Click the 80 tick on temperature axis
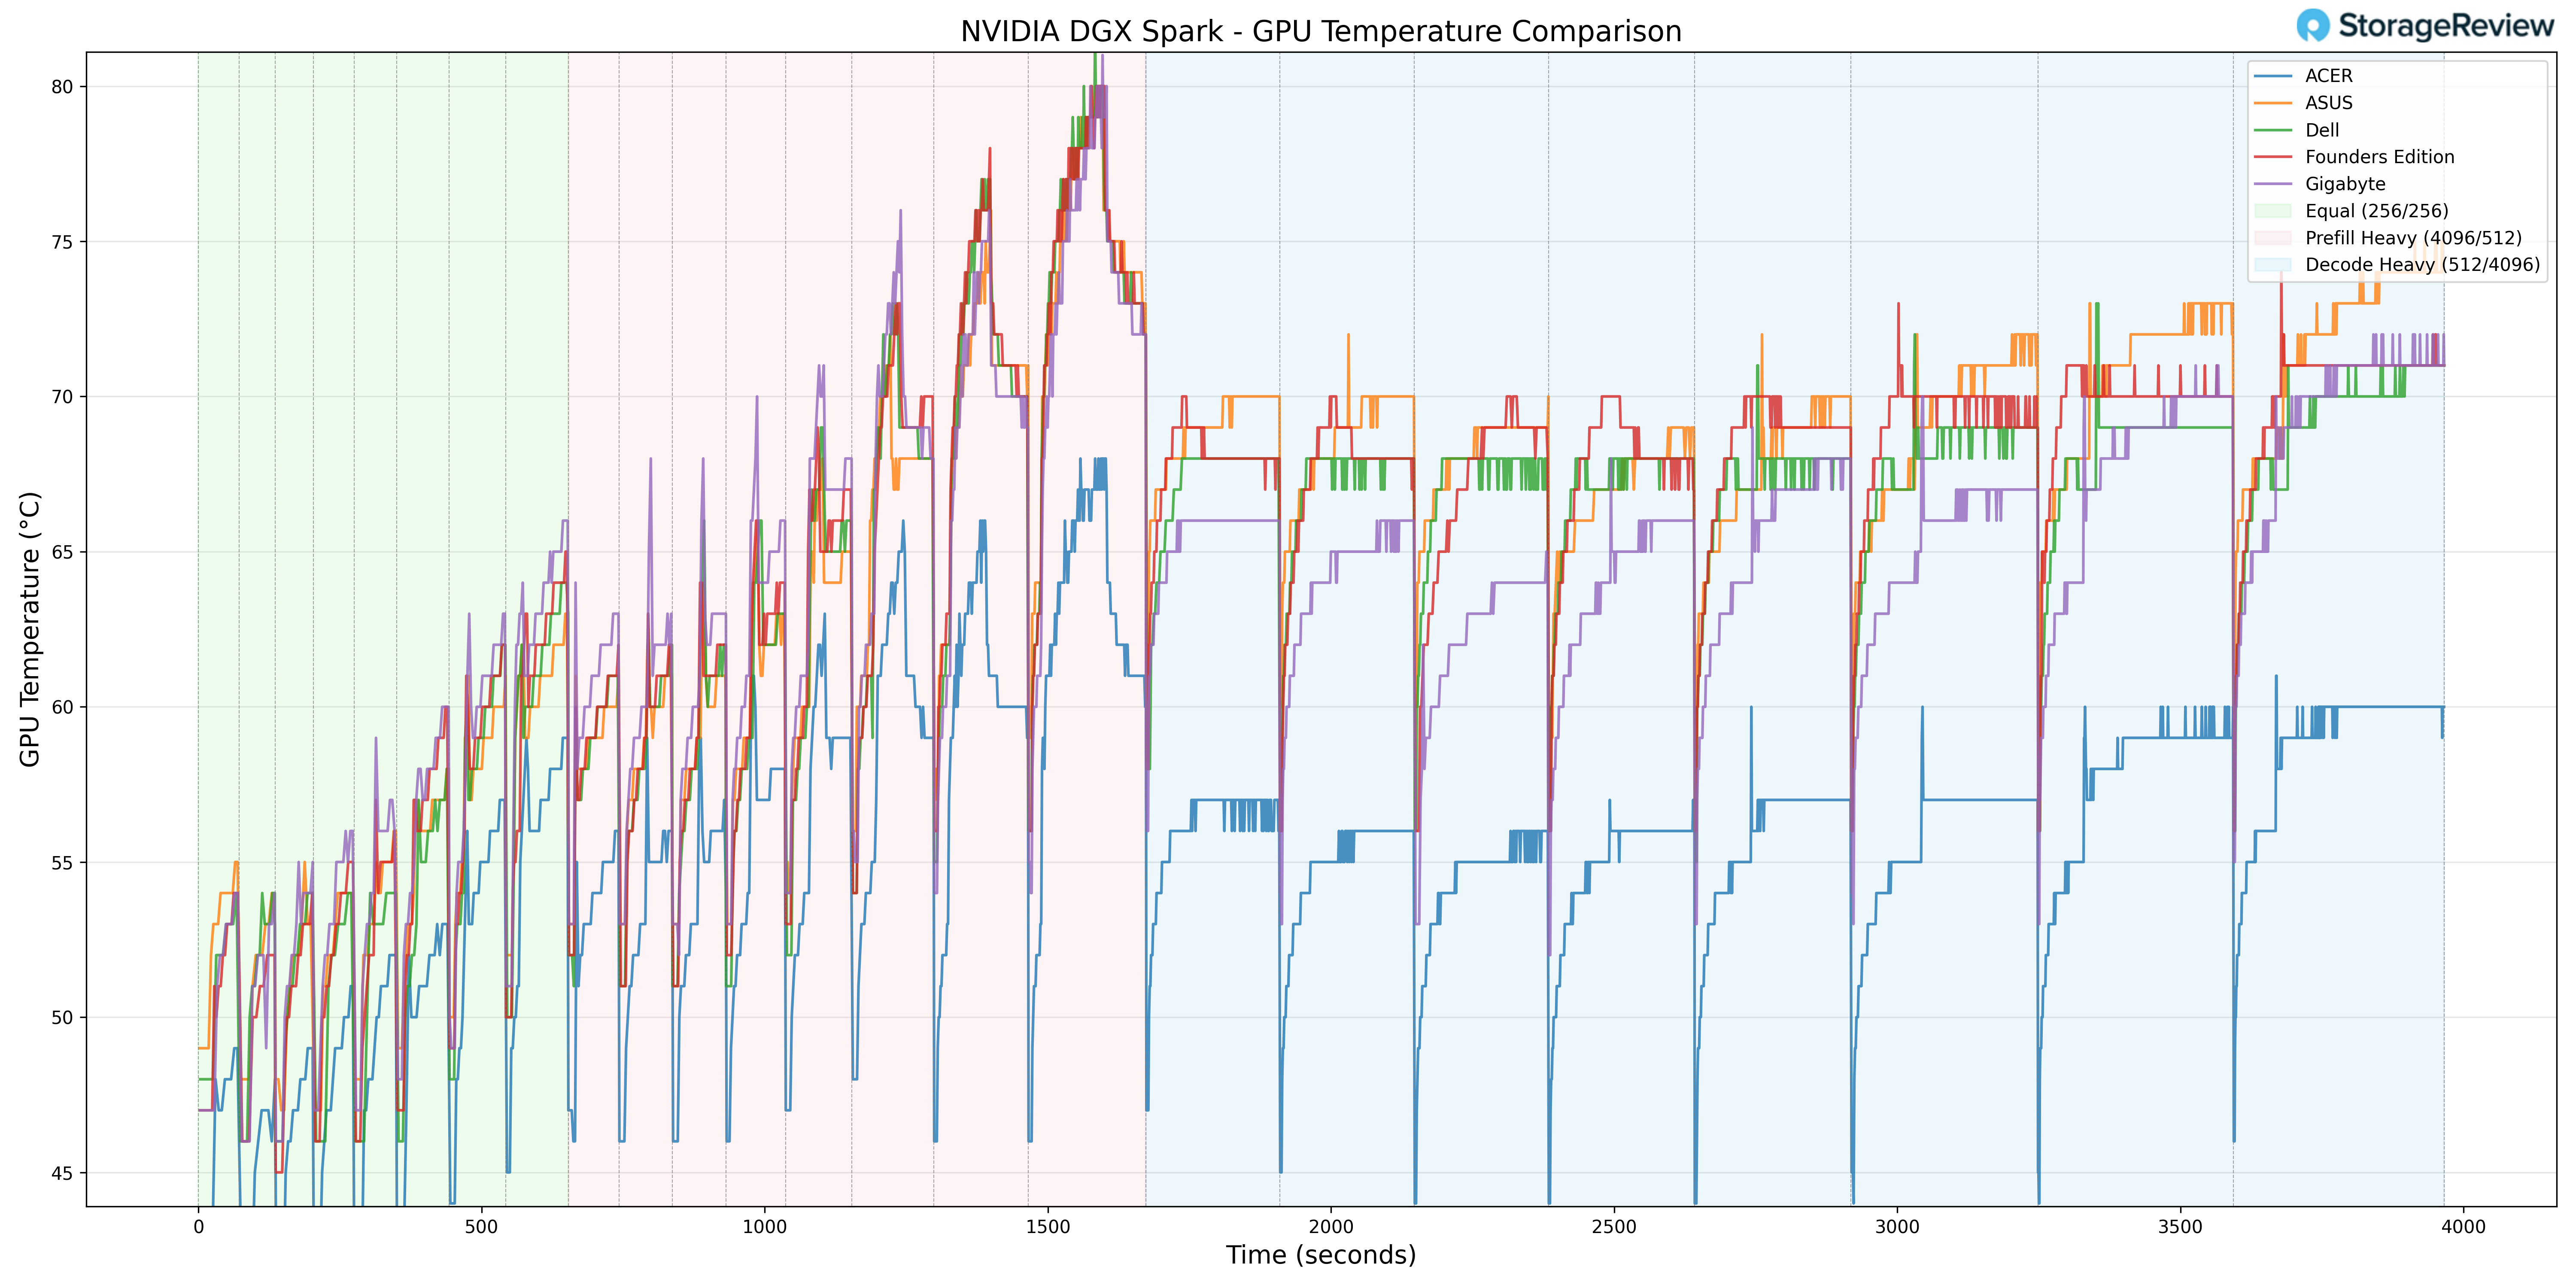 click(62, 87)
